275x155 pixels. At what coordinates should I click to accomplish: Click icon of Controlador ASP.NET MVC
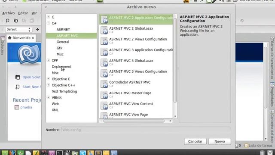104,84
